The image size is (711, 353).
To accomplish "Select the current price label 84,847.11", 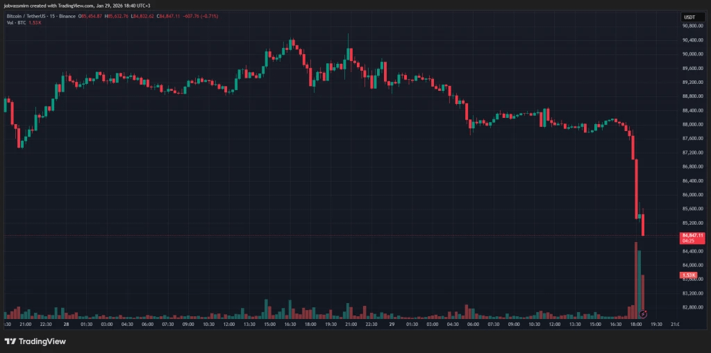I will pyautogui.click(x=692, y=236).
